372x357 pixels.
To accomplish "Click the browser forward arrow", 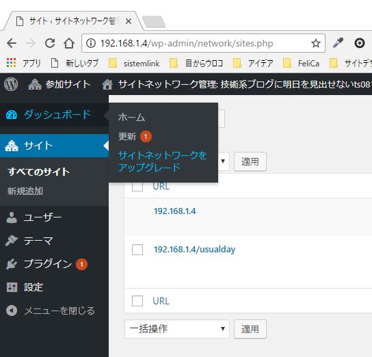I will [x=30, y=43].
